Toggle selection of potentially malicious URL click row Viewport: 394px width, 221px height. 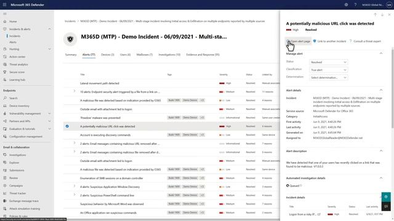(x=67, y=126)
